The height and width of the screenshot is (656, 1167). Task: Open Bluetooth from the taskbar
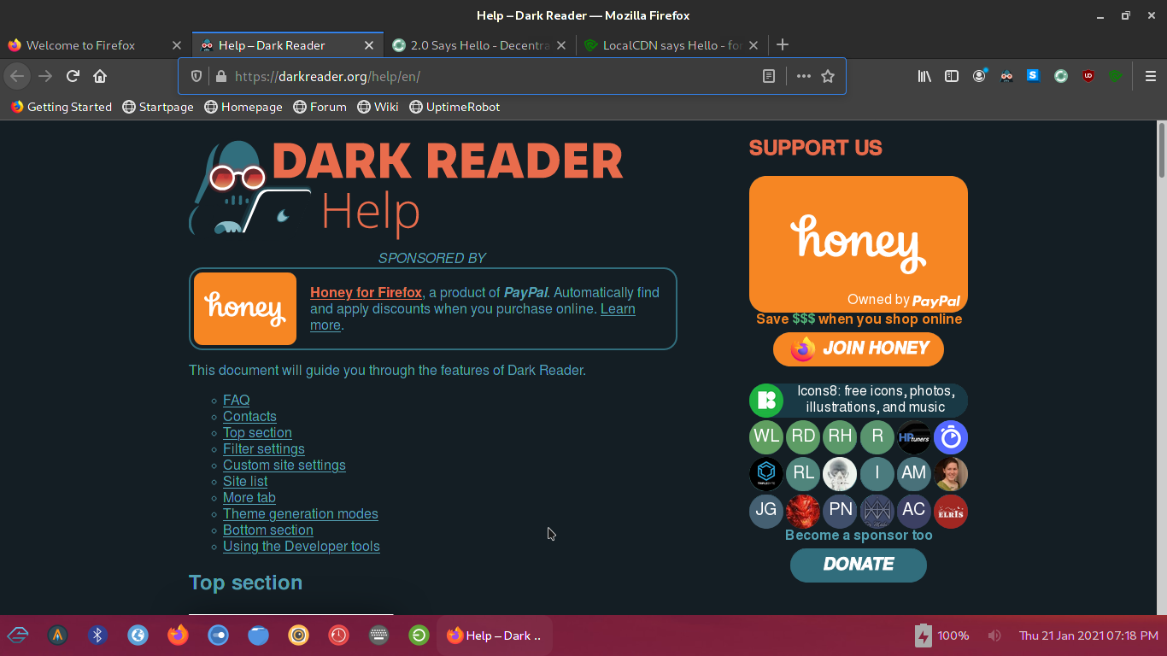(97, 635)
